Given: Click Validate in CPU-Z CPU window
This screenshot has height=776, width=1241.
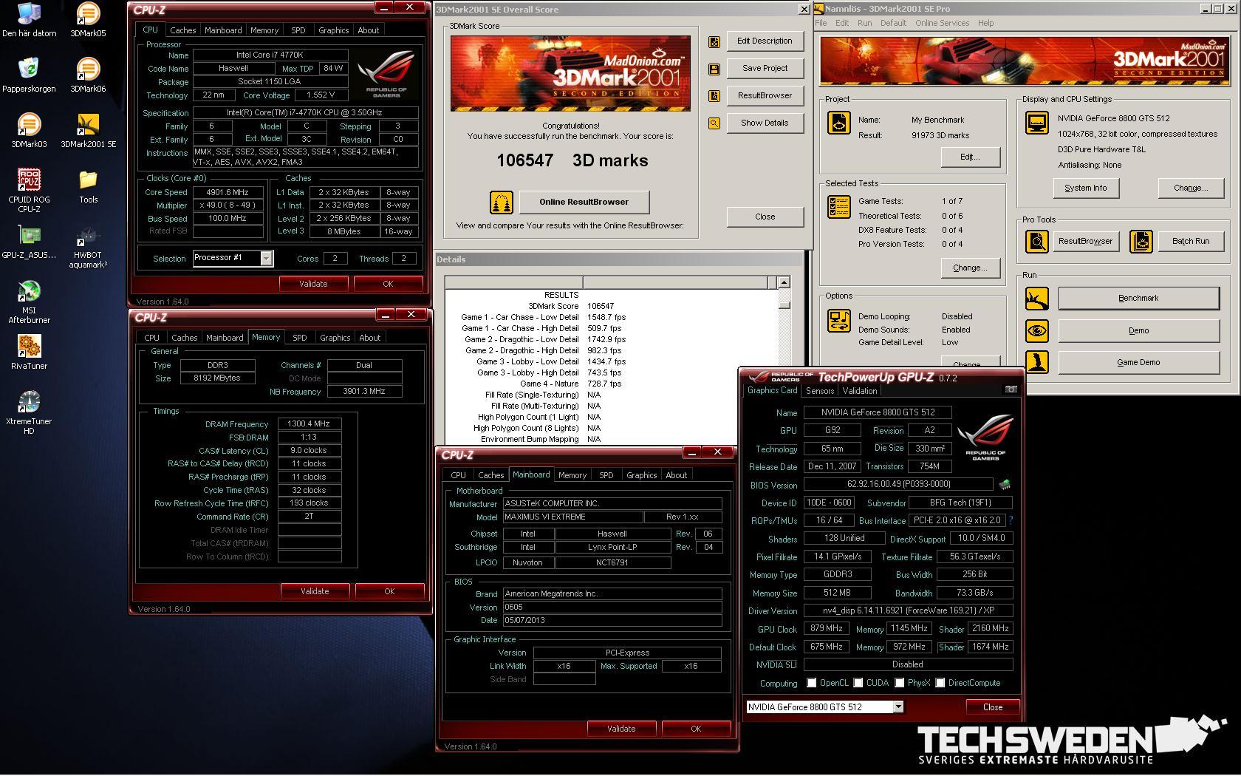Looking at the screenshot, I should tap(313, 284).
